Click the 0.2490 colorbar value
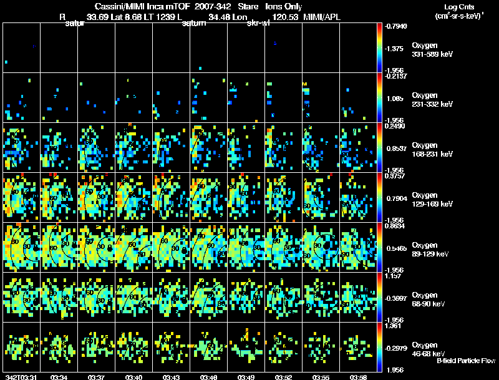The height and width of the screenshot is (380, 499). point(395,126)
